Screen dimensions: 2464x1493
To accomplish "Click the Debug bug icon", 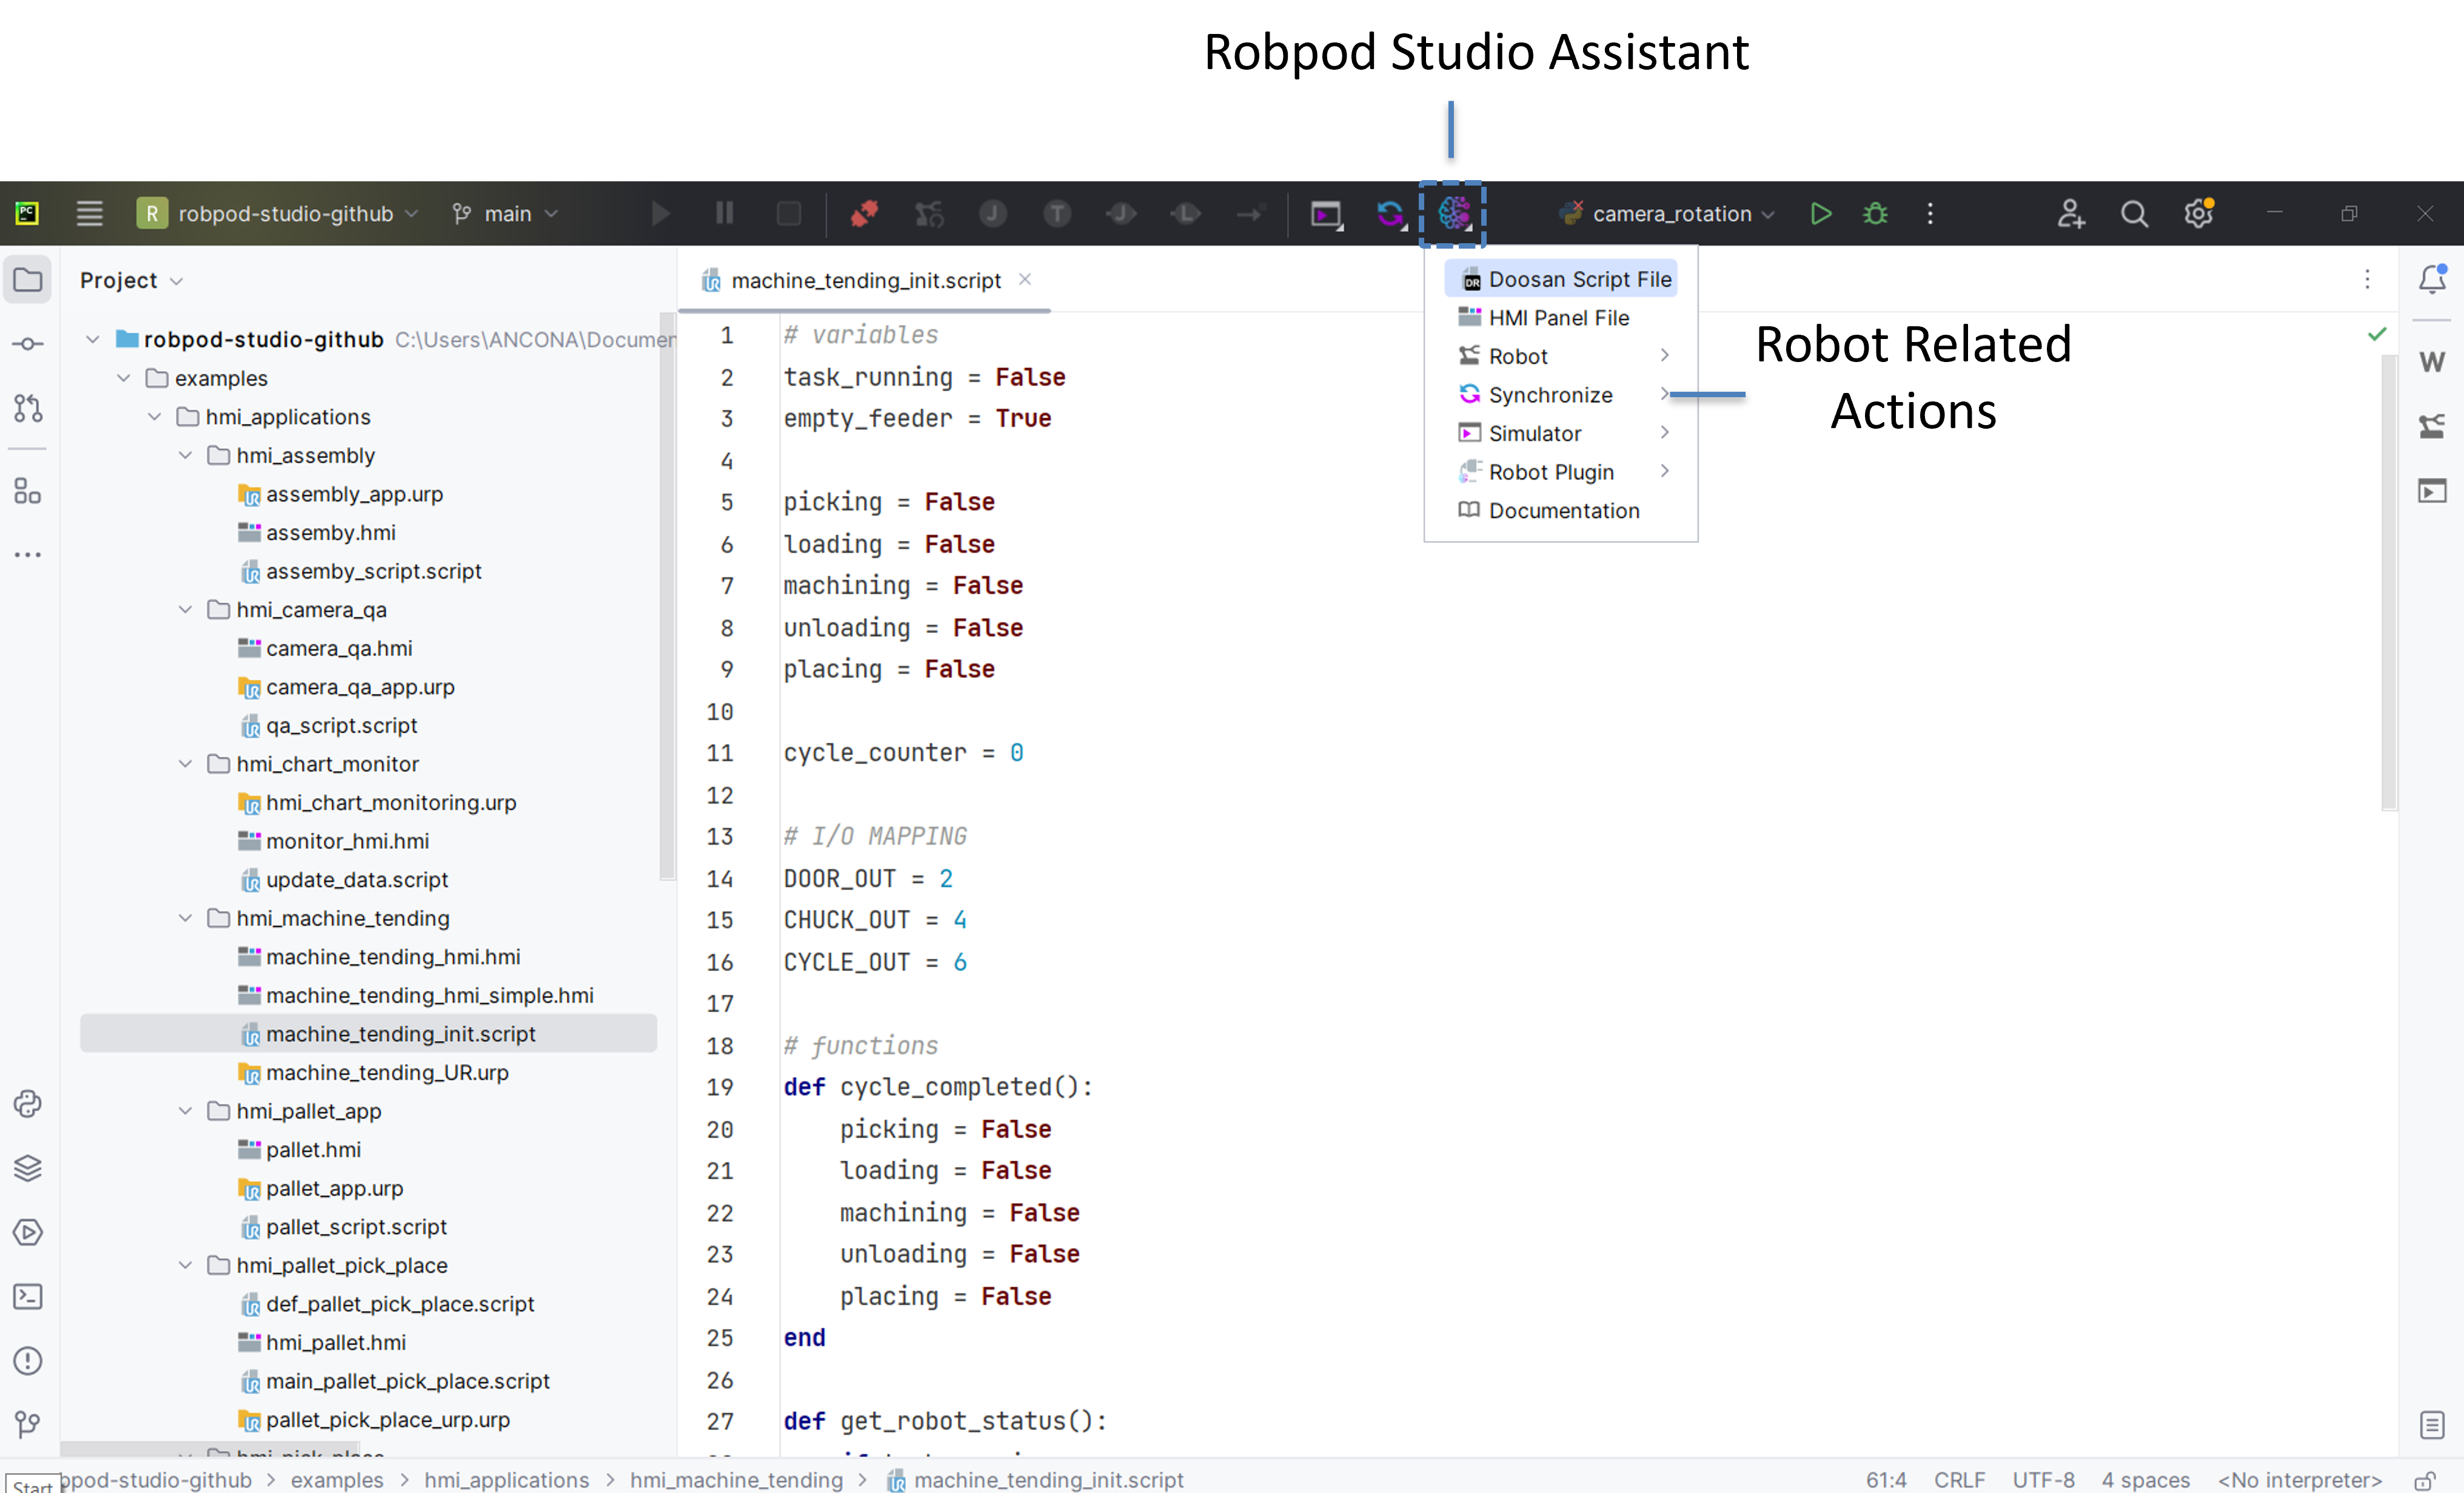I will 1875,213.
